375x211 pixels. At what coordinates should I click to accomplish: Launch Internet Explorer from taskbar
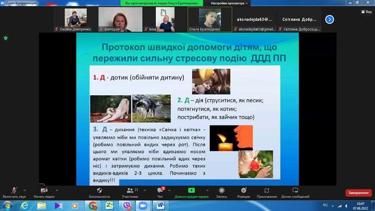24,206
